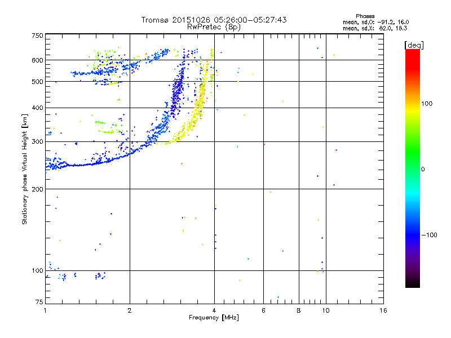Screen dimensions: 451x338
Task: Click the y-axis '750' tick label
Action: pos(37,35)
